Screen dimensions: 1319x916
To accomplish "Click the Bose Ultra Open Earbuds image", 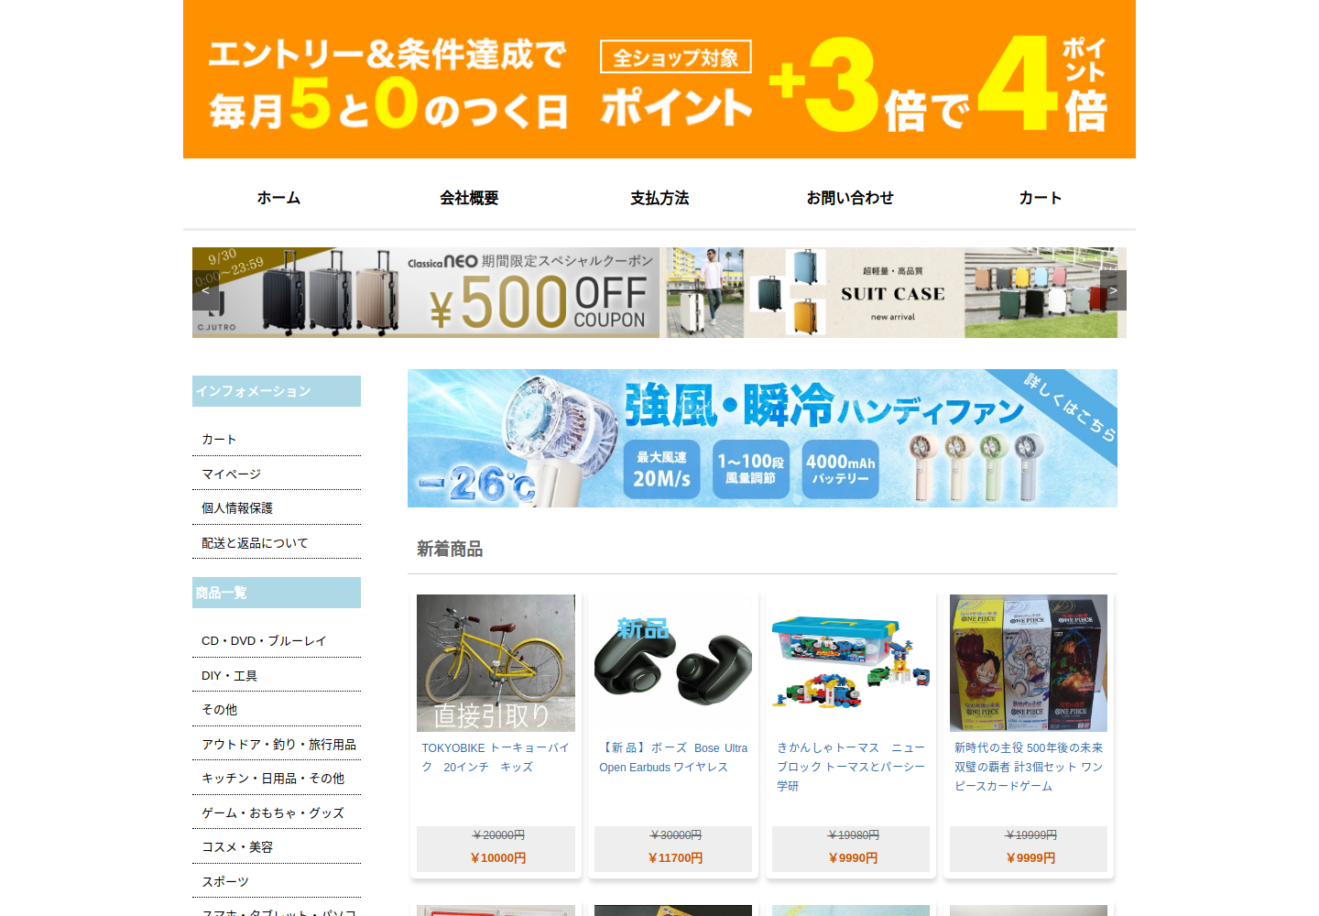I will click(x=673, y=663).
